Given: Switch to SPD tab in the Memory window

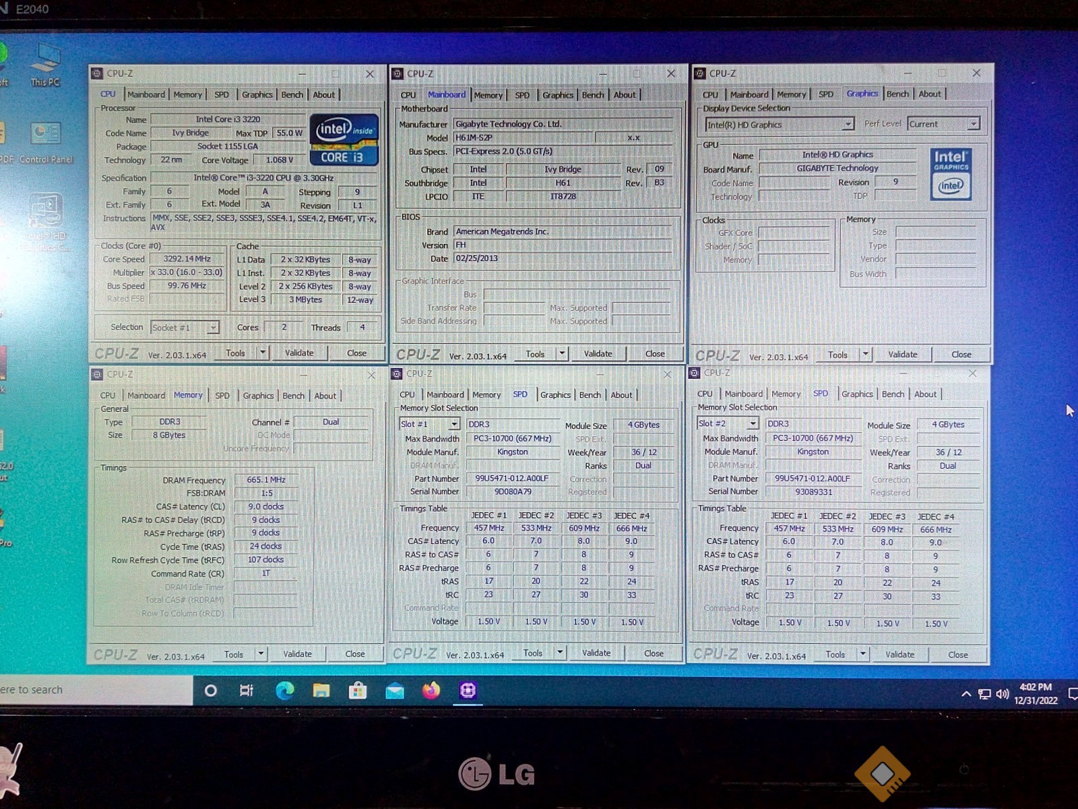Looking at the screenshot, I should (x=222, y=396).
